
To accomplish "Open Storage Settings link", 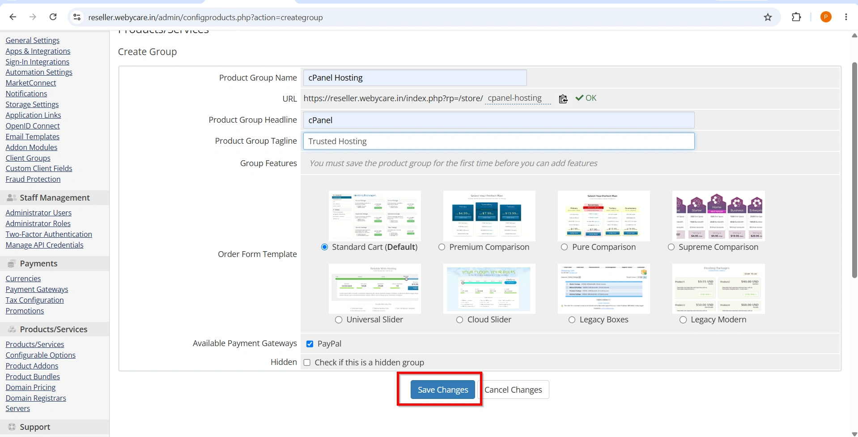I will 32,104.
